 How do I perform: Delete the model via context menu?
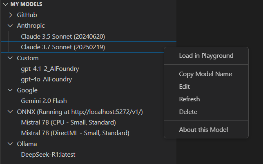coord(188,112)
